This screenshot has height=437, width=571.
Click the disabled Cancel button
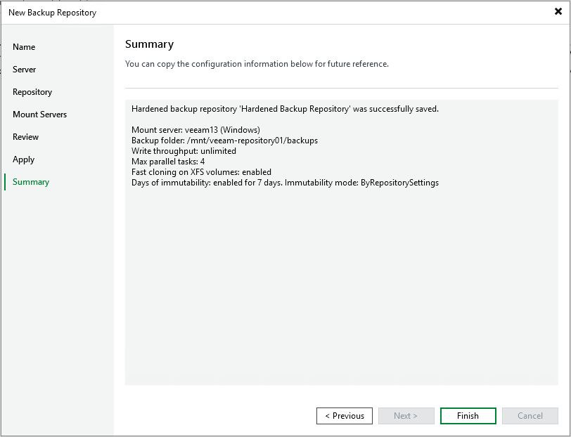(x=530, y=416)
